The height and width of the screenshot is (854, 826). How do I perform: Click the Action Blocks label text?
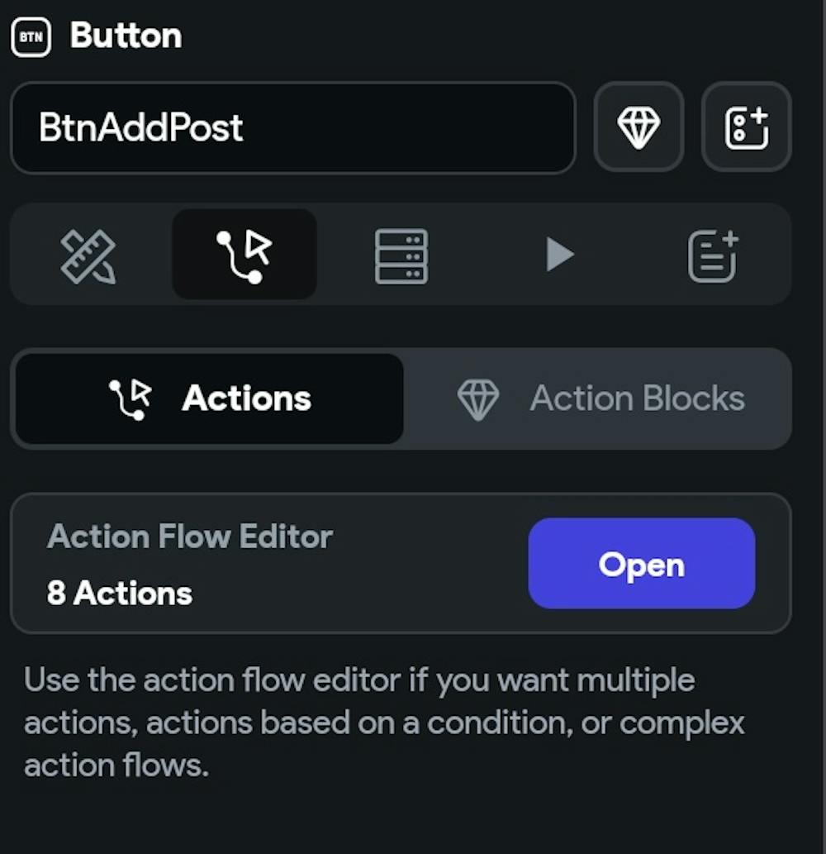pyautogui.click(x=637, y=399)
